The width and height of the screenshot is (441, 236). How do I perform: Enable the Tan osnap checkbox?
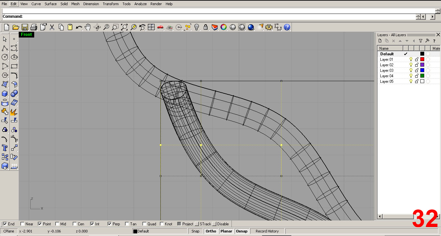pos(127,224)
